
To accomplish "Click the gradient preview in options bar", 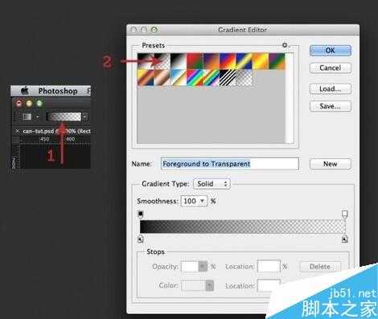I will point(64,117).
